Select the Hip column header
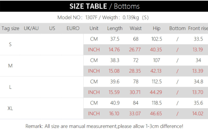This screenshot has width=208, height=129. pos(156,28)
